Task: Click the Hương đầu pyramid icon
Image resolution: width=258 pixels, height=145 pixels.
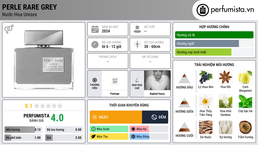Action: (x=184, y=79)
